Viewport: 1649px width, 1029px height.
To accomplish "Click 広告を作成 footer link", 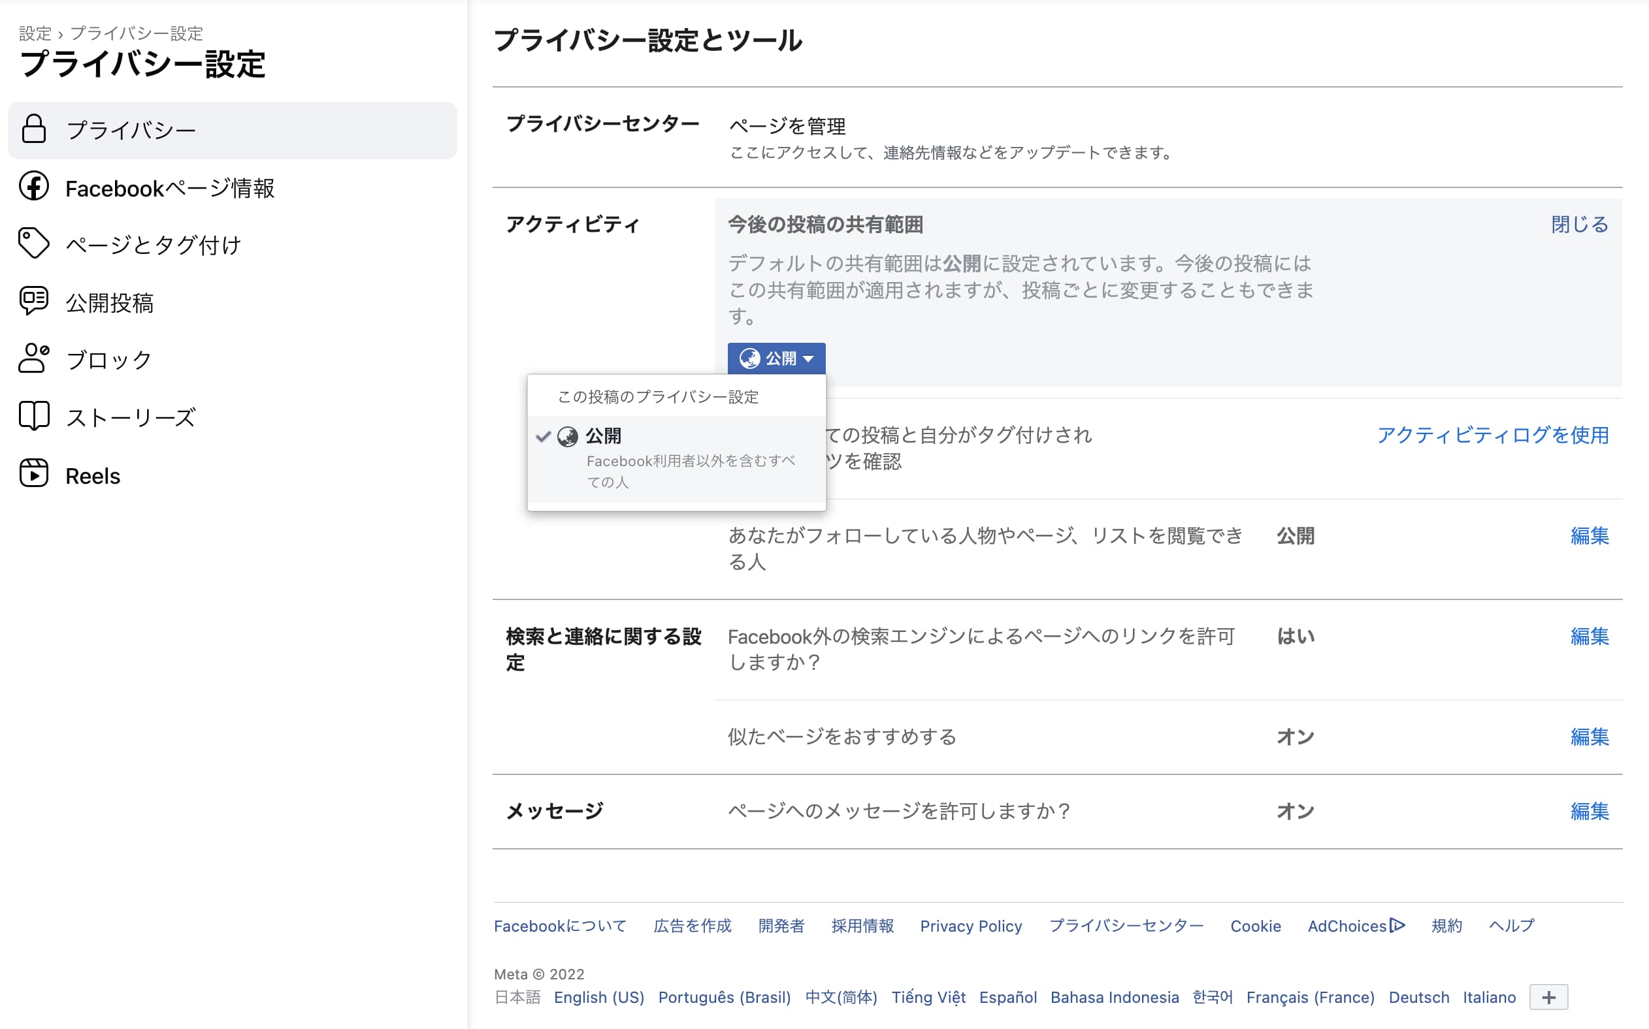I will (x=693, y=926).
